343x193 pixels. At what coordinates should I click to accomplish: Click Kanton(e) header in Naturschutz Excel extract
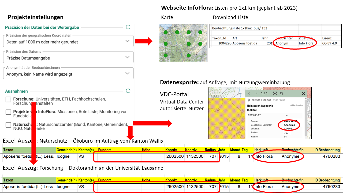(86, 150)
